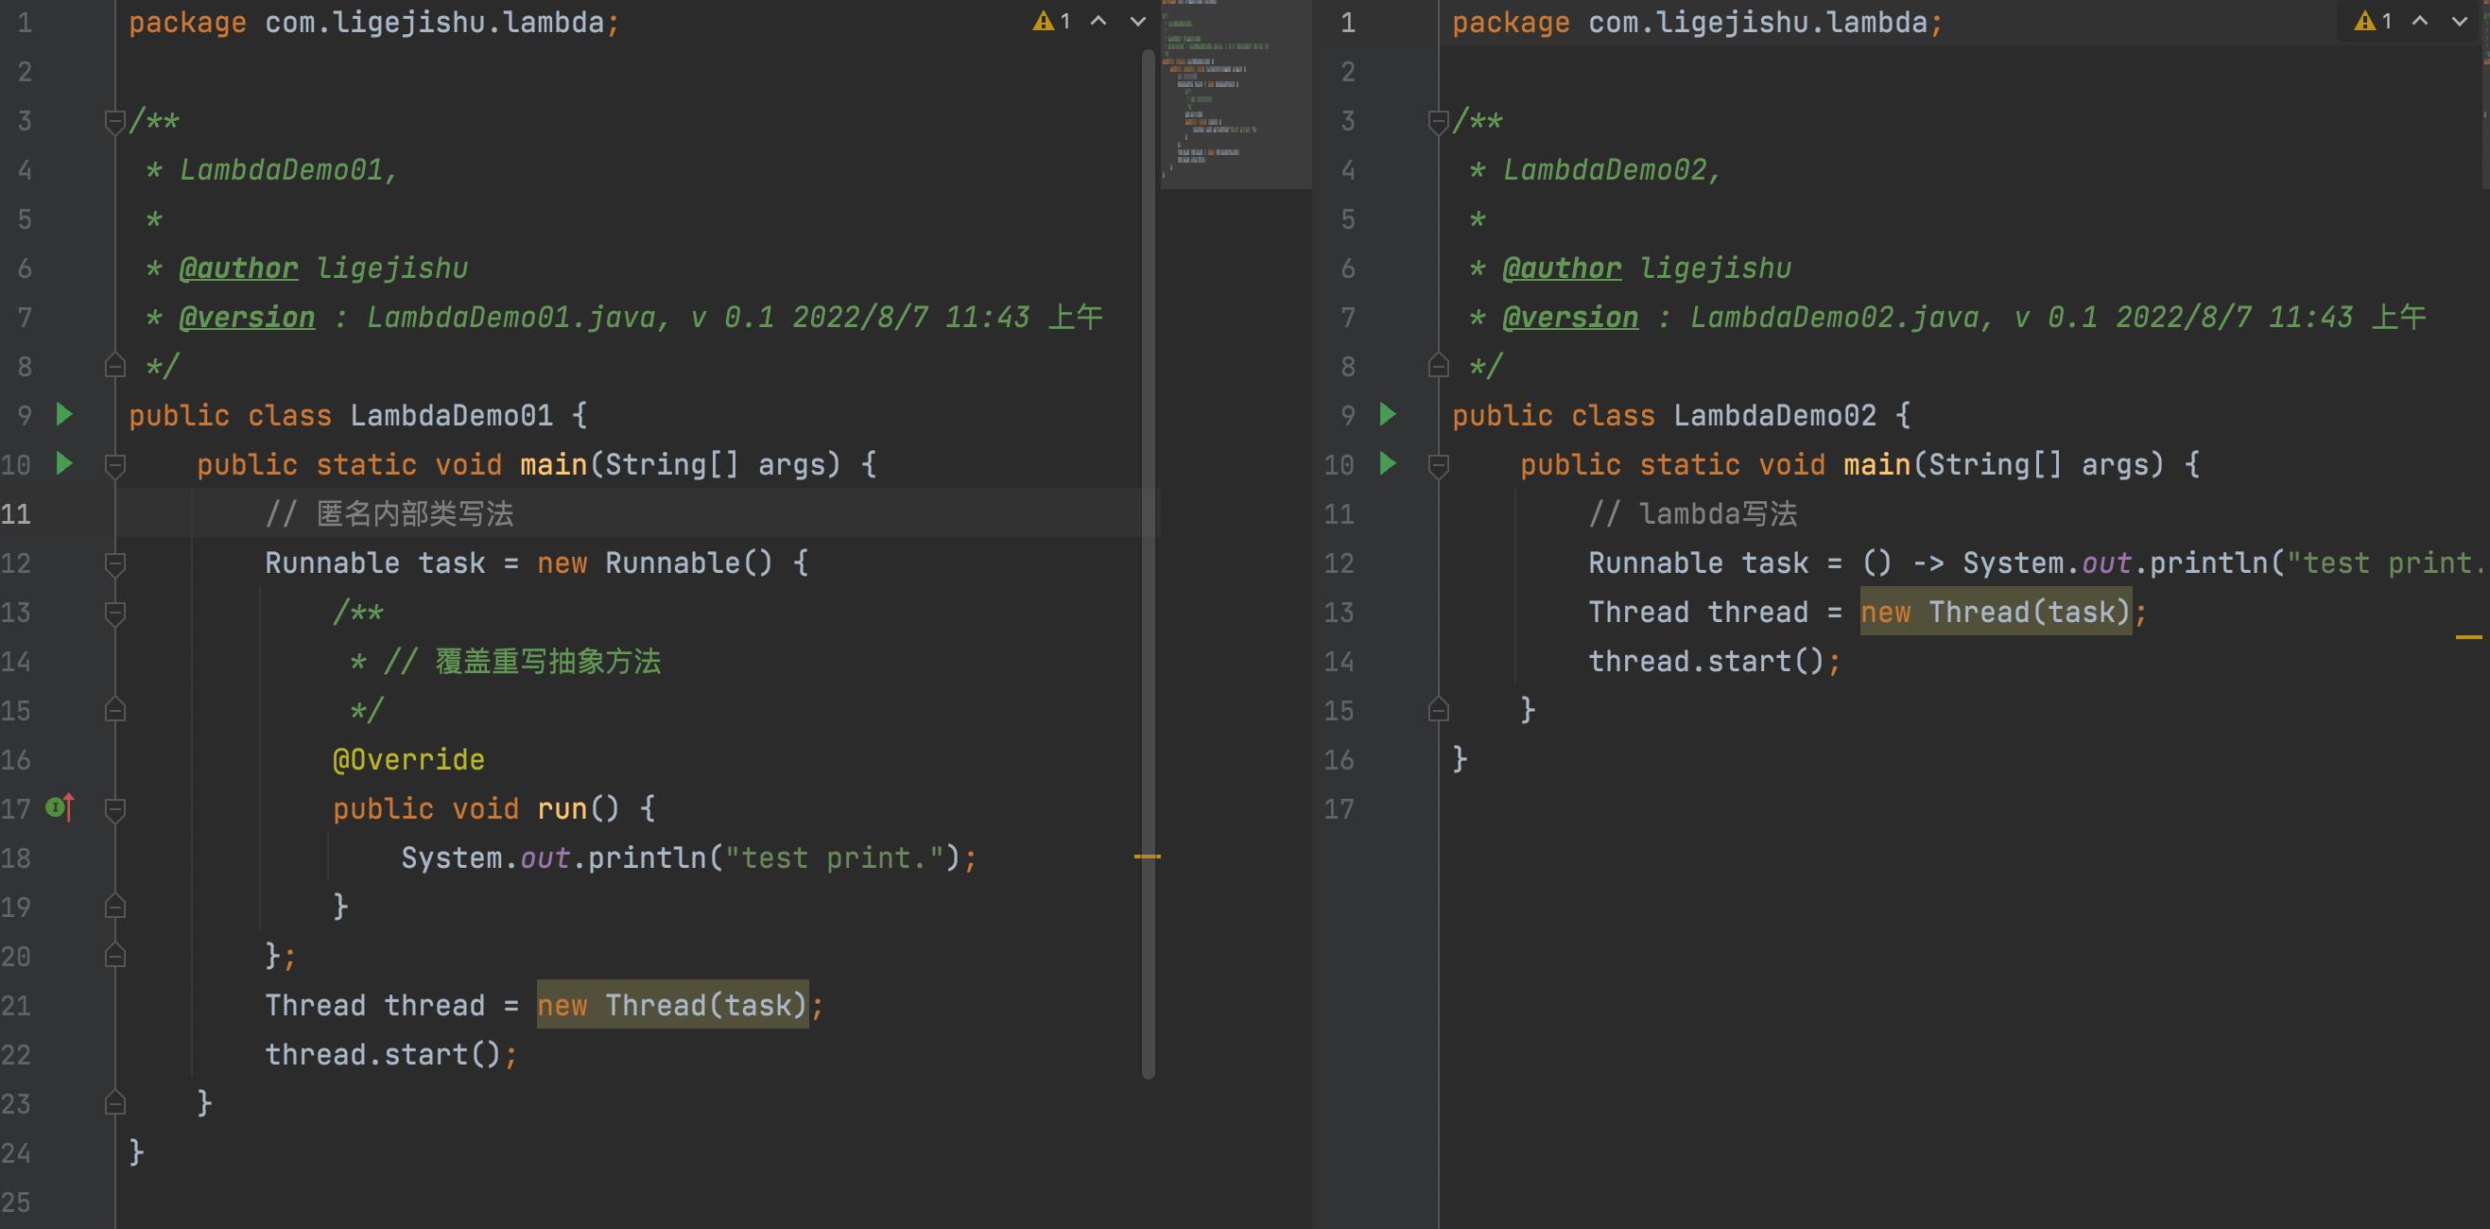Image resolution: width=2490 pixels, height=1229 pixels.
Task: Click 'new Runnable()' expression
Action: click(655, 563)
